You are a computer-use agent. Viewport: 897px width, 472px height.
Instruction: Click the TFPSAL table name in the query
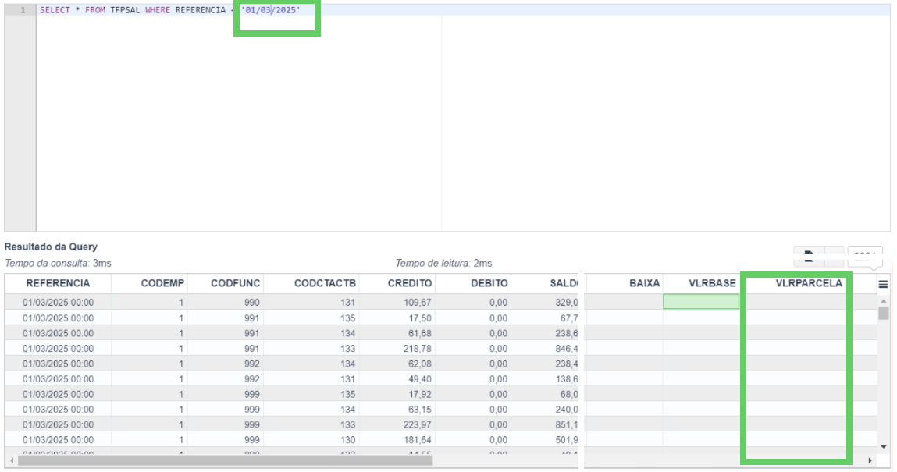tap(125, 10)
